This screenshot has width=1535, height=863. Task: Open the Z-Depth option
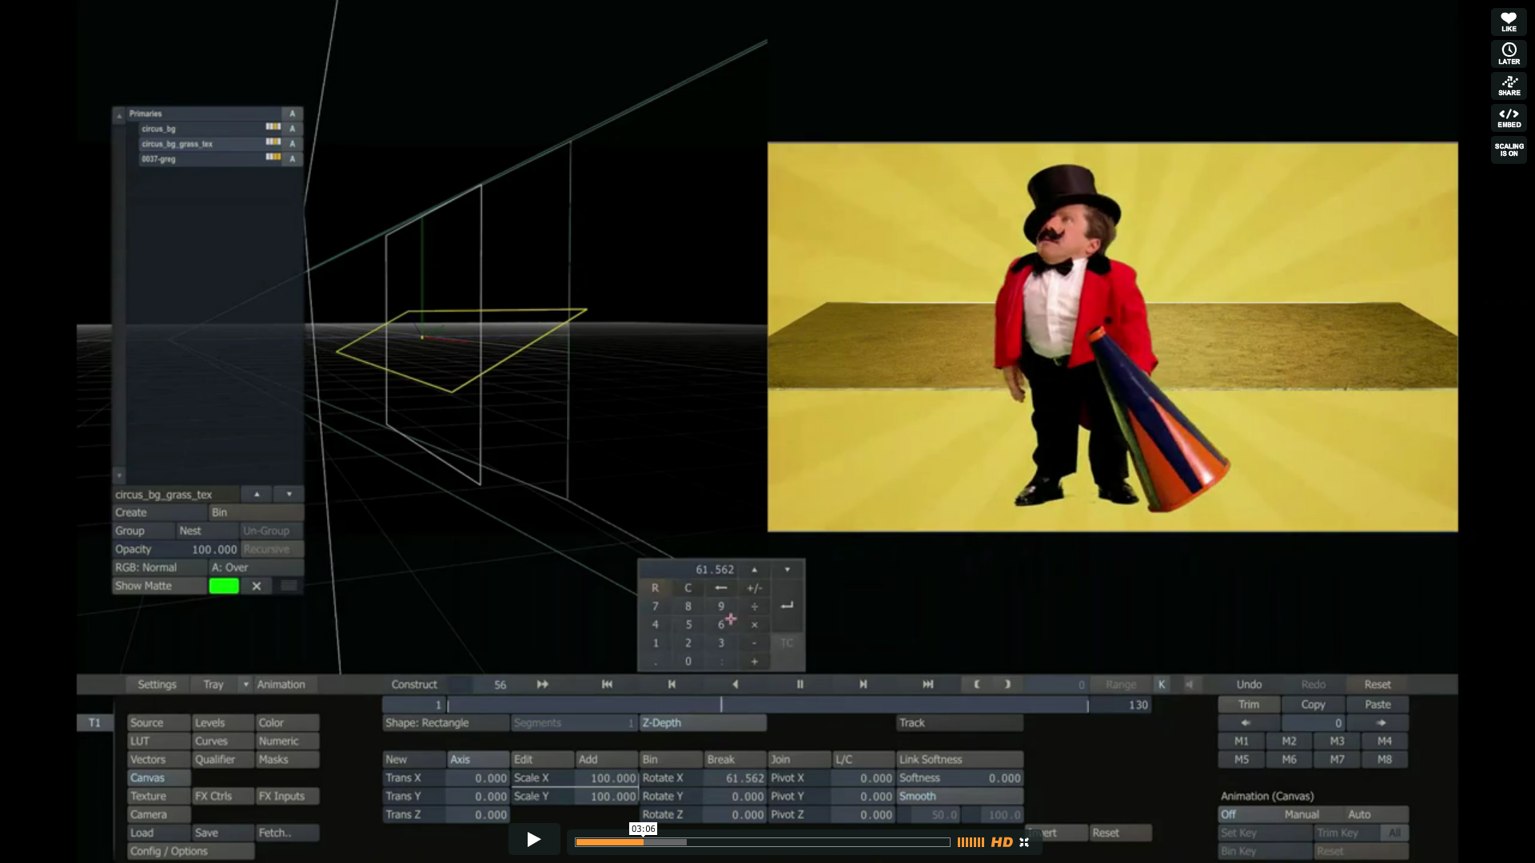pos(704,722)
